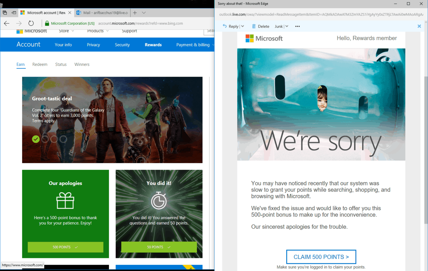Go back with the browser back arrow
Screen dimensions: 428x271
[7, 23]
